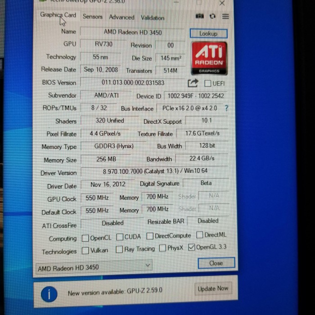Click the Default Clock value 550 MHz
This screenshot has height=315, width=315.
[97, 211]
